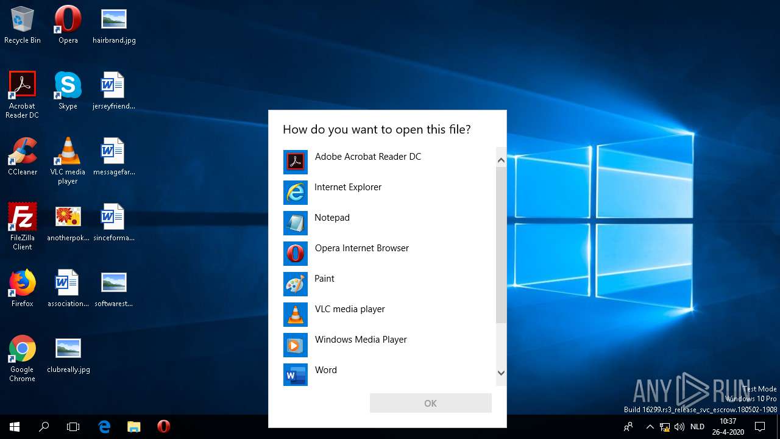Screen dimensions: 780x439
Task: Open the taskbar clock and calendar
Action: point(728,427)
